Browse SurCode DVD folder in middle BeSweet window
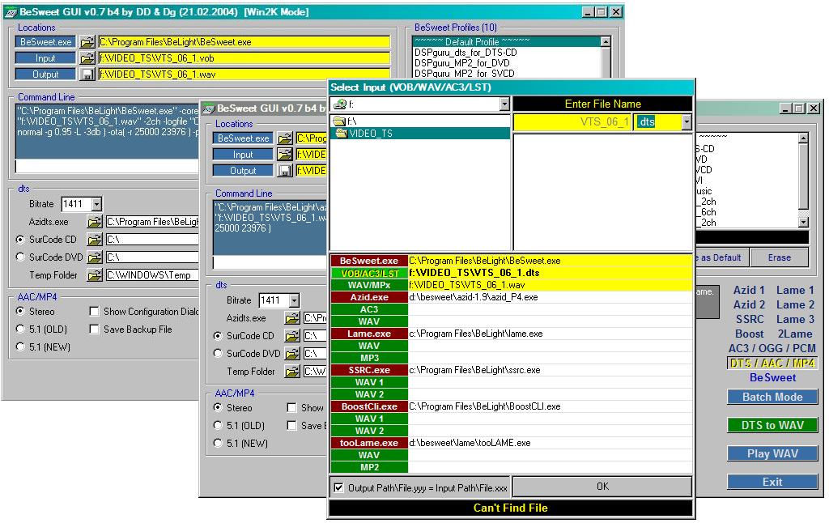 [292, 354]
